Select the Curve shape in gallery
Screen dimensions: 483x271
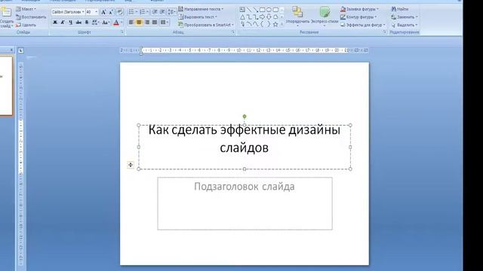(x=256, y=24)
